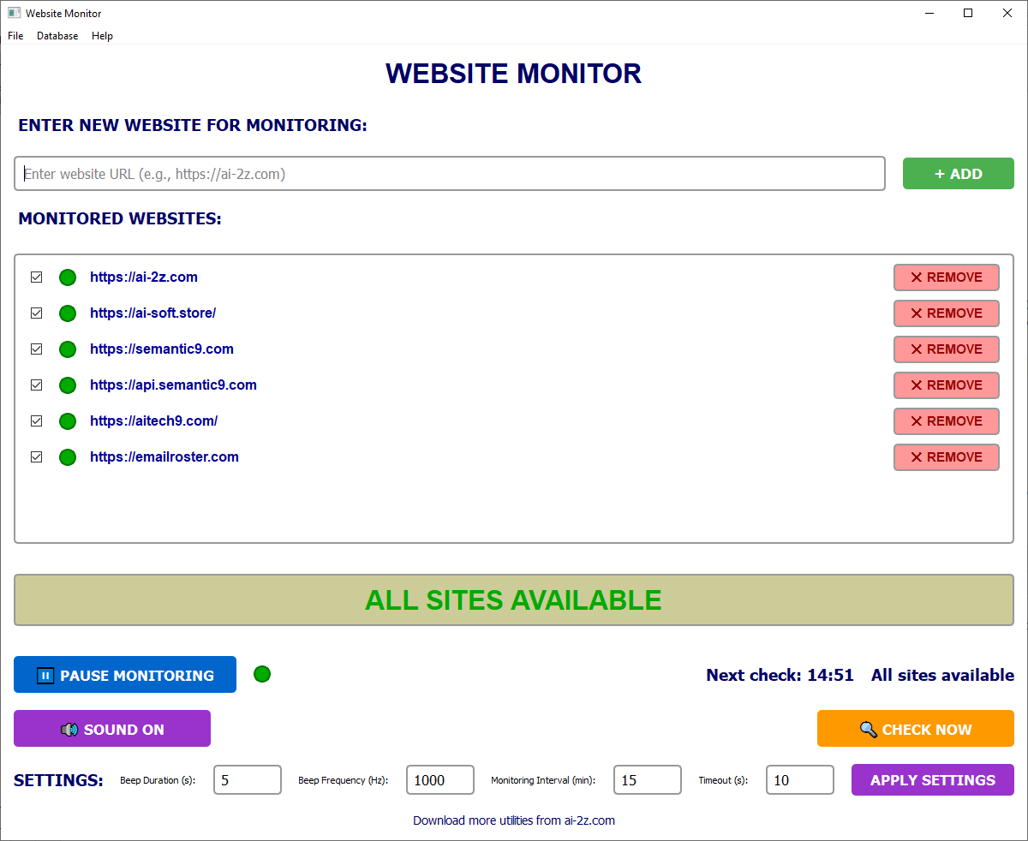
Task: Click the Website Monitor app icon in title bar
Action: (x=14, y=14)
